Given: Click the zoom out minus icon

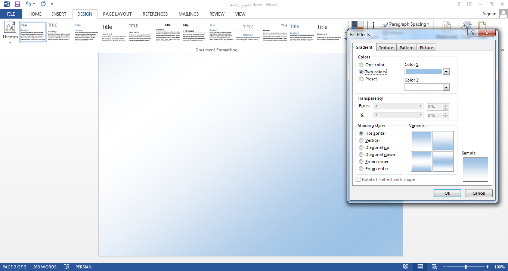Looking at the screenshot, I should (444, 267).
